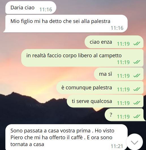Click the 11:16 timestamp on 'Daria ciao'
The image size is (146, 150).
(46, 10)
